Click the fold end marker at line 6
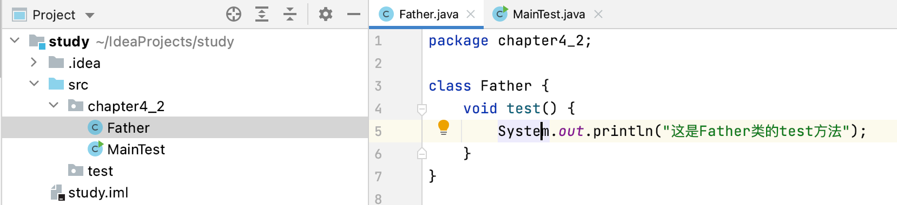This screenshot has height=205, width=897. tap(422, 154)
